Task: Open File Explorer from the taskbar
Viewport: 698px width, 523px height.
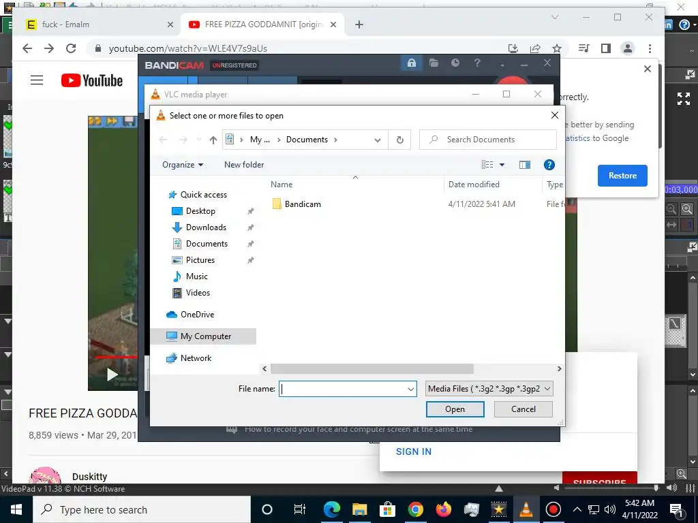Action: [x=359, y=509]
